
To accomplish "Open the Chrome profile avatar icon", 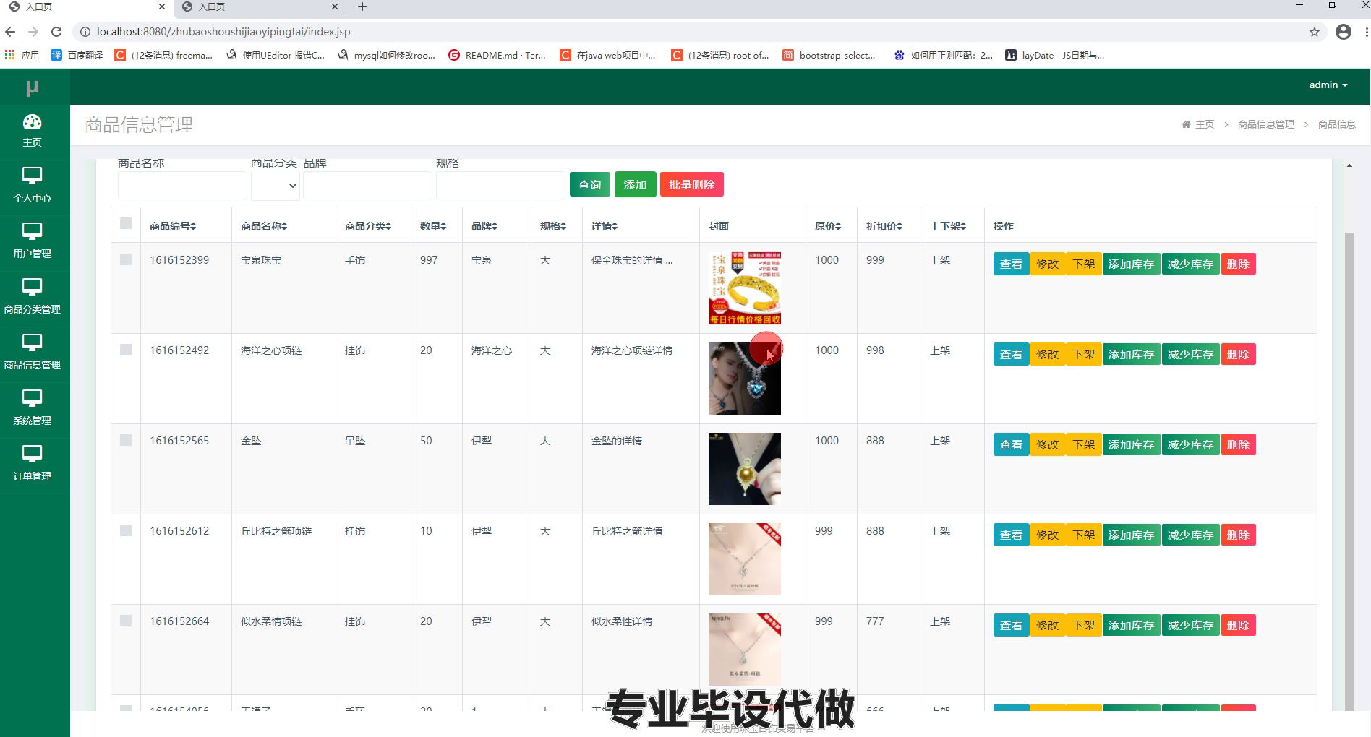I will click(1344, 32).
